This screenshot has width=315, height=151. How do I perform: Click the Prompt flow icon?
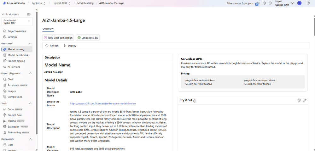coord(5,115)
